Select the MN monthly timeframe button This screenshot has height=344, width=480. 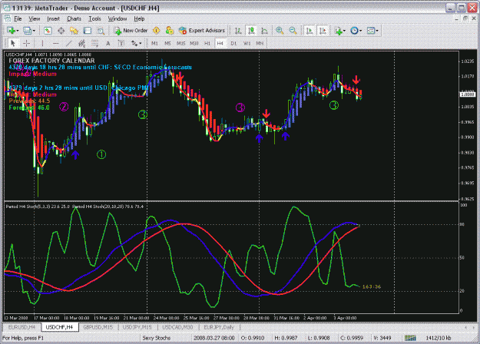260,43
